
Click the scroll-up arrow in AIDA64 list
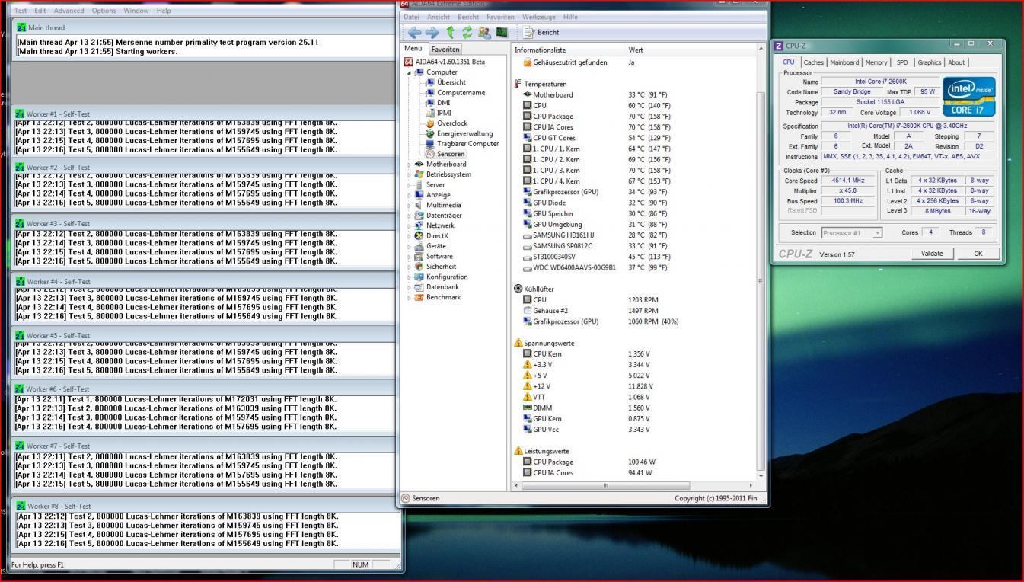[760, 50]
